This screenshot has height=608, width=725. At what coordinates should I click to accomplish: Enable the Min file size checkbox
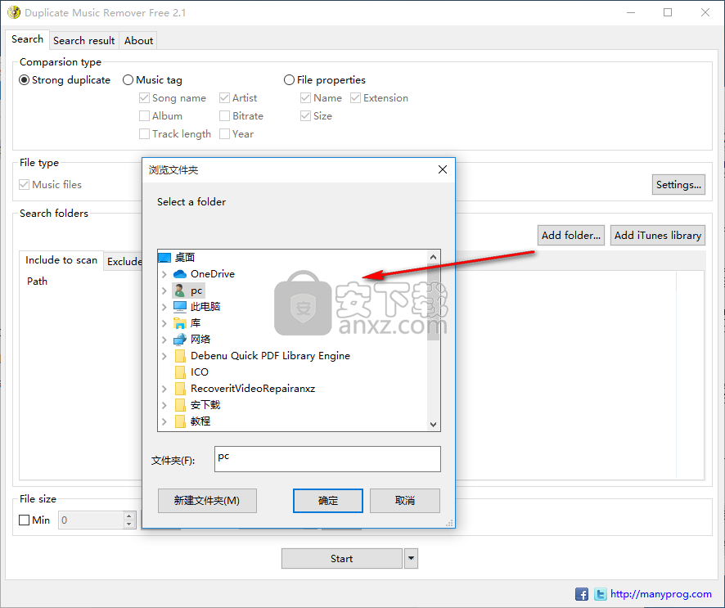(x=24, y=520)
